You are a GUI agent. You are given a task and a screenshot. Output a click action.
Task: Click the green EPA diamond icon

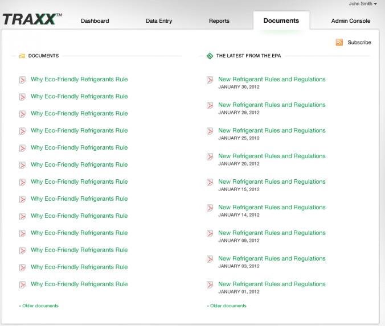pos(210,56)
